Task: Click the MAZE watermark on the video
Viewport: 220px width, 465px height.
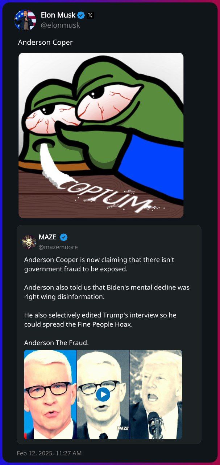Action: pyautogui.click(x=123, y=428)
